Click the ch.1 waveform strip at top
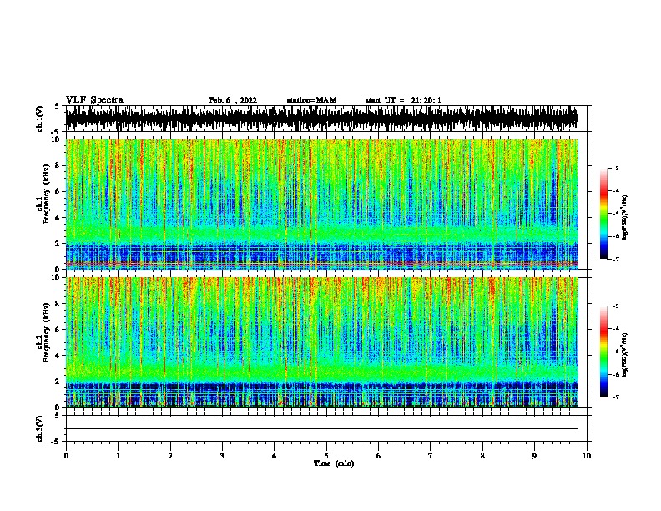The image size is (661, 511). click(x=322, y=119)
